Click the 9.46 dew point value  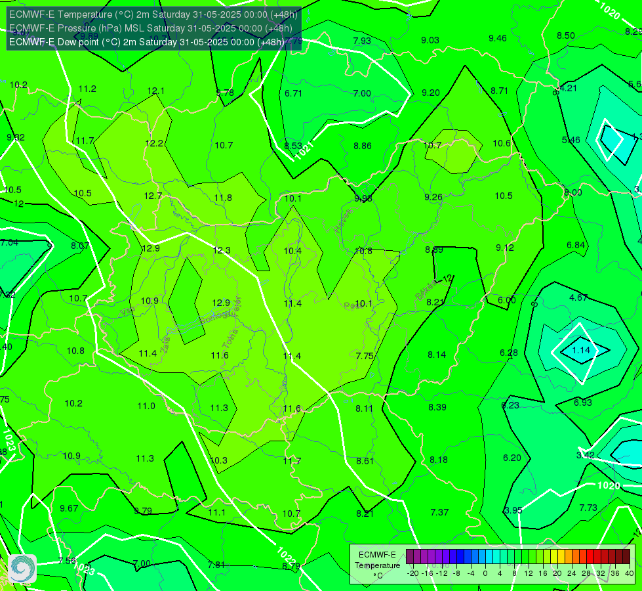pos(498,38)
